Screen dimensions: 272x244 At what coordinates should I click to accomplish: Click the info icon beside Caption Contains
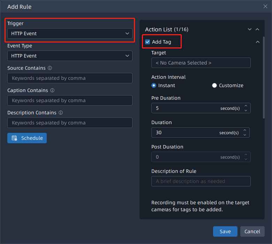tap(52, 90)
